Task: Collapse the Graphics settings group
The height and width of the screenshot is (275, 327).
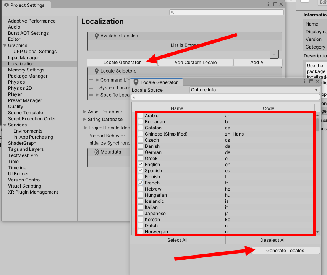Action: 5,45
